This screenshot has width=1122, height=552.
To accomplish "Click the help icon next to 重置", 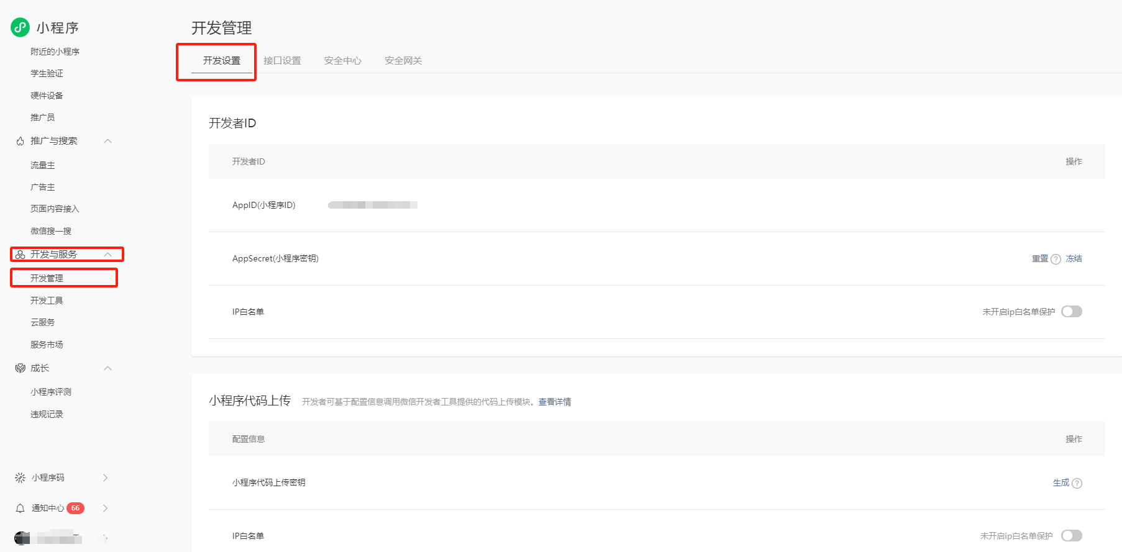I will tap(1056, 259).
